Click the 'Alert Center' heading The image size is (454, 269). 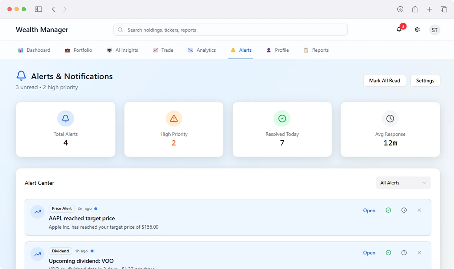point(39,183)
